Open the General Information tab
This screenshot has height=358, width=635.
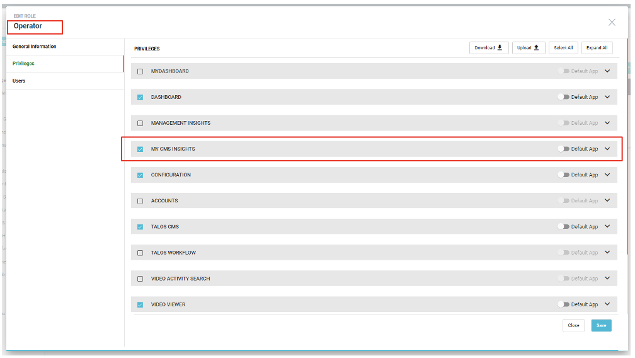coord(35,47)
